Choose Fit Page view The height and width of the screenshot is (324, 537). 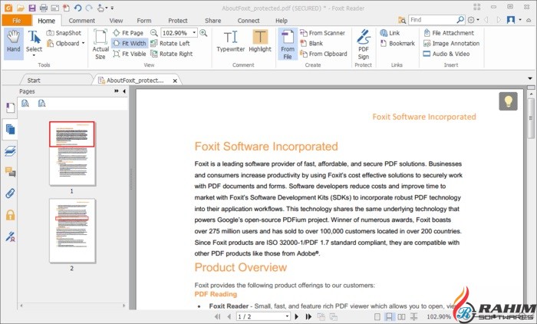128,33
